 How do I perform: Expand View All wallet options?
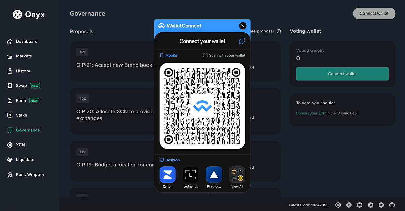click(x=237, y=175)
